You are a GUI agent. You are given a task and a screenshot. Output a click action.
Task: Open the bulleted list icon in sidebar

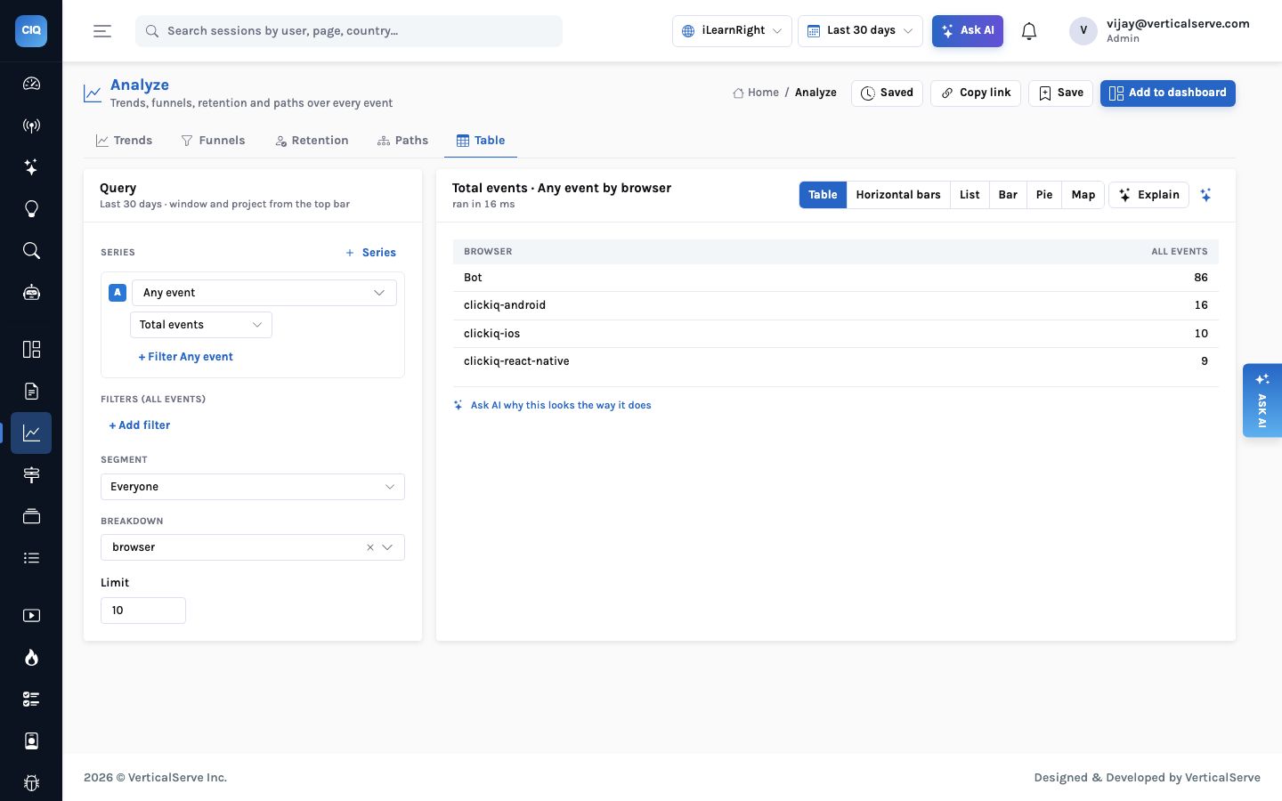point(31,558)
